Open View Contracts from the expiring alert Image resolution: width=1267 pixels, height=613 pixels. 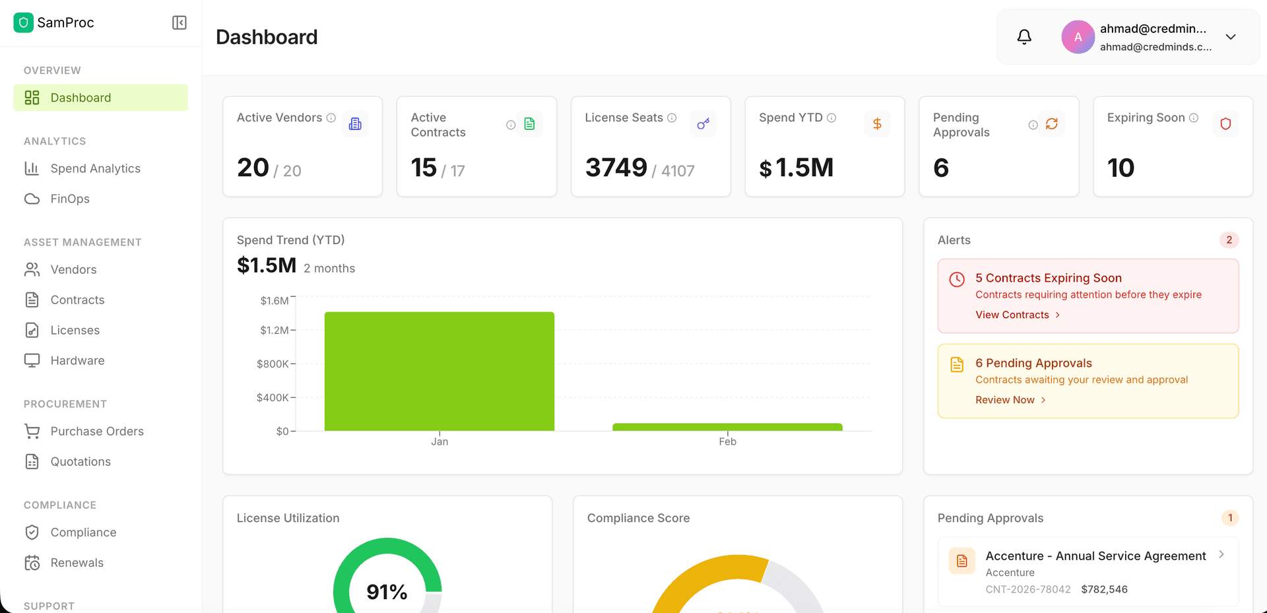1012,315
